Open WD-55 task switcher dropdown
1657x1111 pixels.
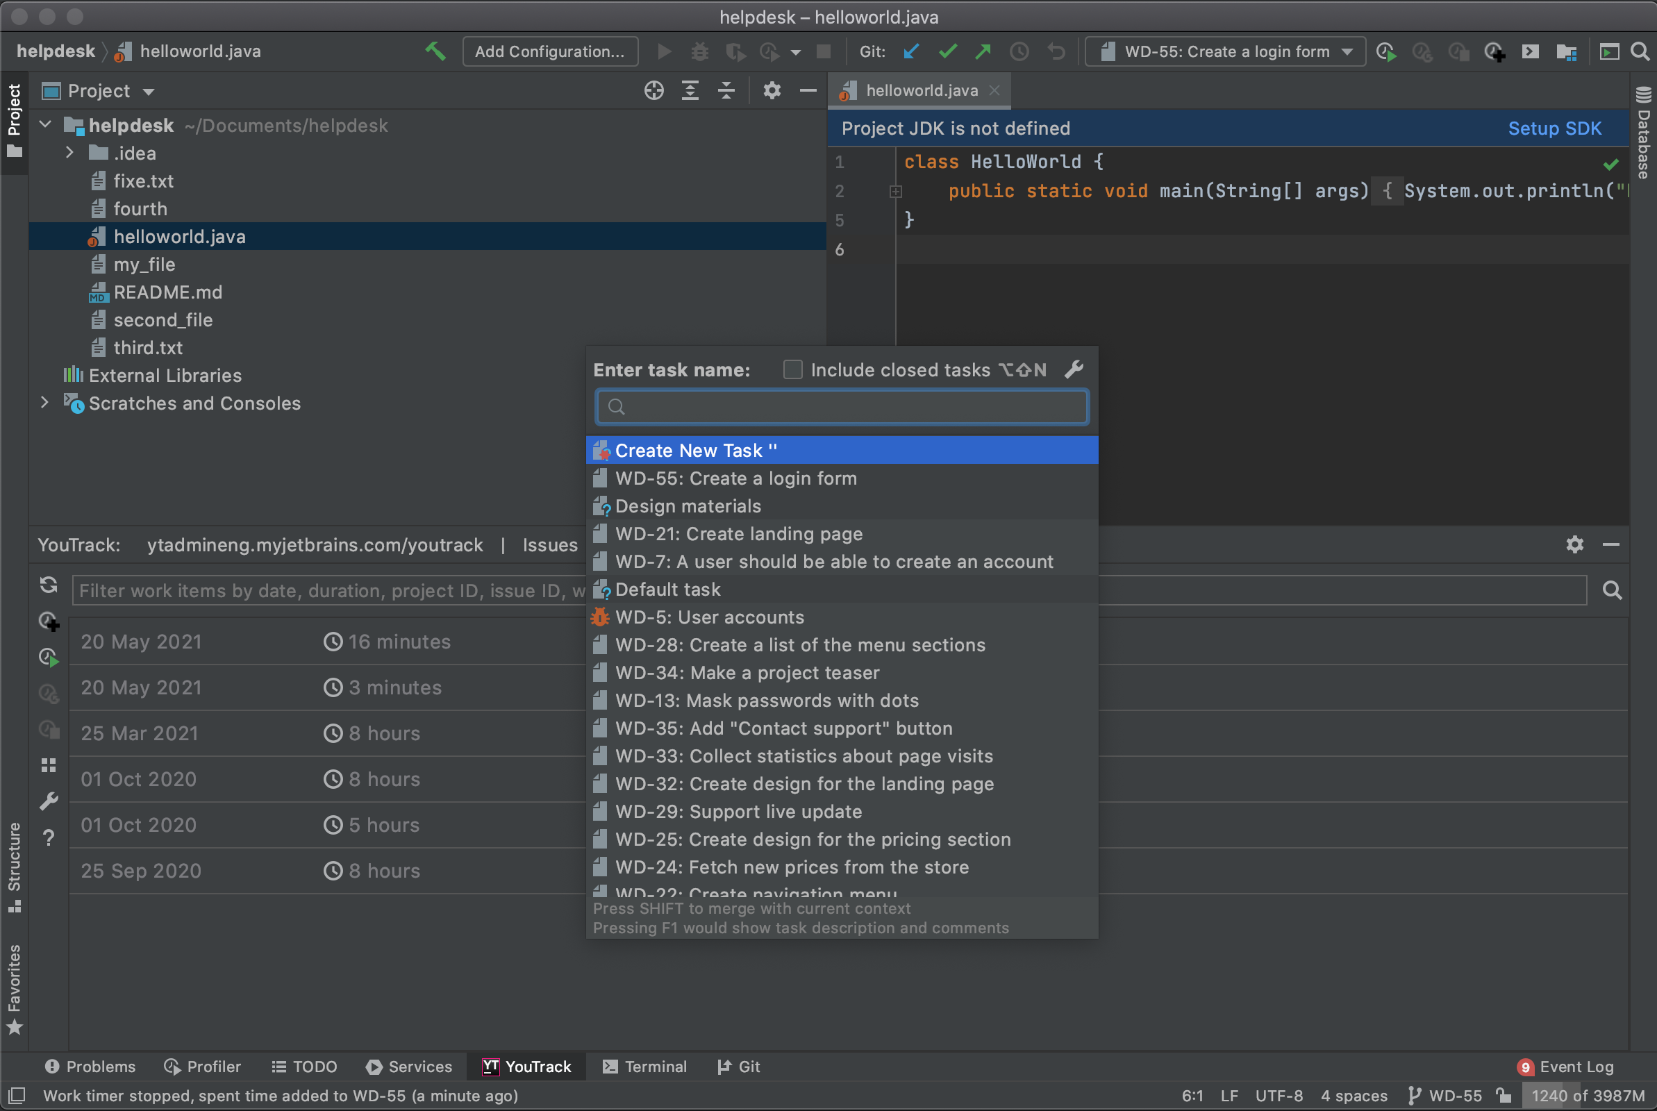[1225, 51]
